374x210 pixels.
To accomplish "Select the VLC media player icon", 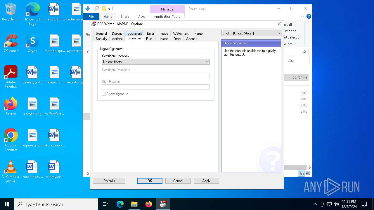I will [x=11, y=171].
